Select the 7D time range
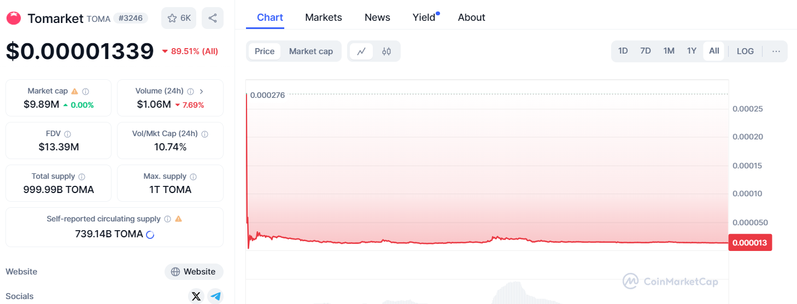Viewport: 797px width, 304px height. tap(645, 51)
